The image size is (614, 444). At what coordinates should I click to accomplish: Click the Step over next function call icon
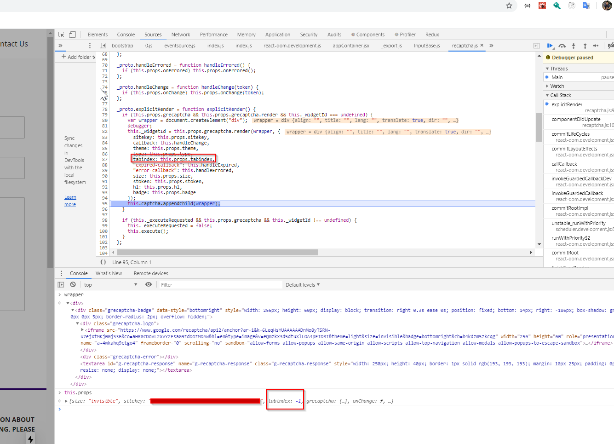point(561,45)
